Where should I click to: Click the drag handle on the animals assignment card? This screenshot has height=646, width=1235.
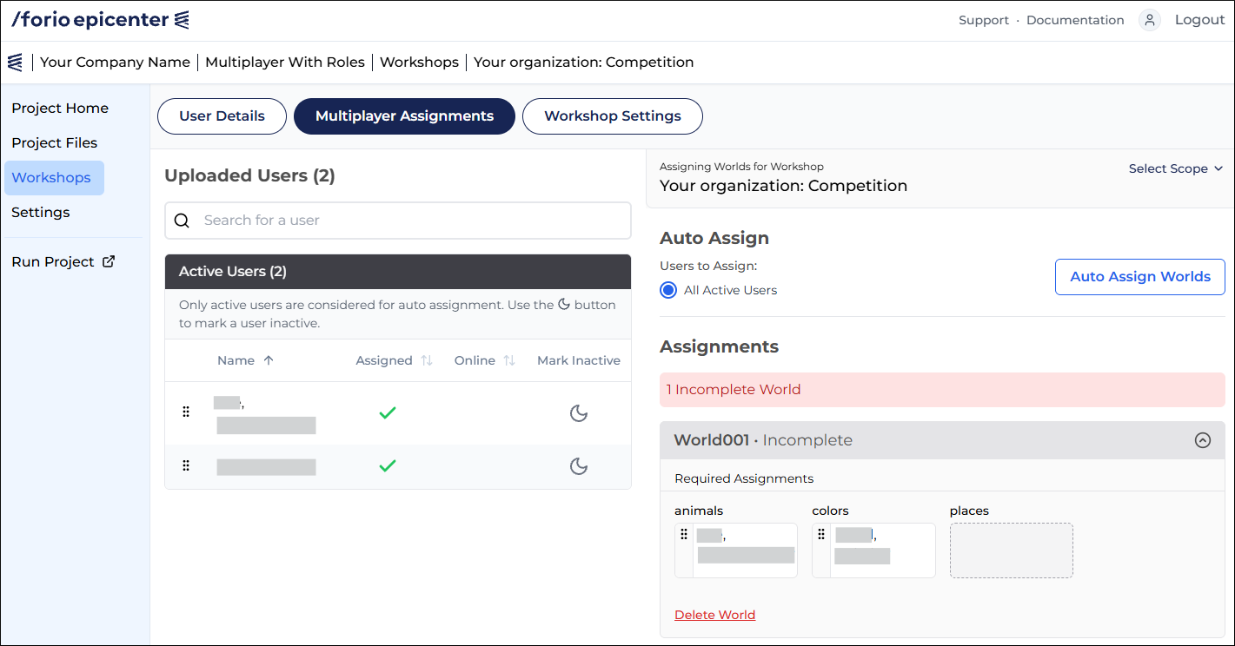point(685,535)
